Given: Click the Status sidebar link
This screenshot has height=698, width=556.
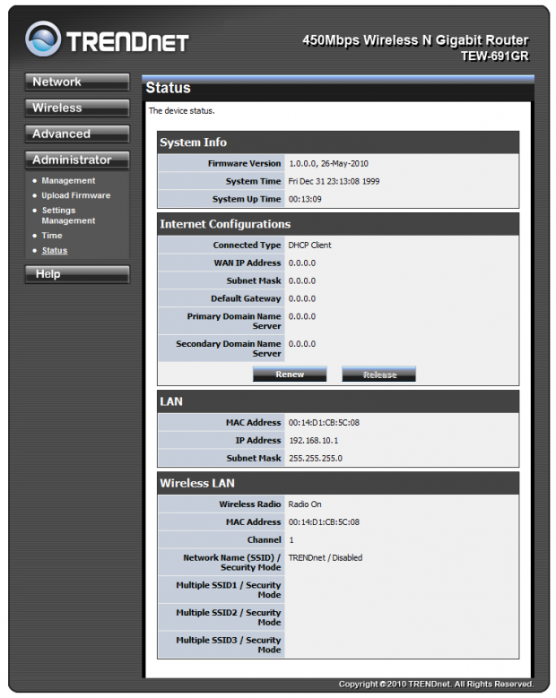Looking at the screenshot, I should tap(54, 251).
